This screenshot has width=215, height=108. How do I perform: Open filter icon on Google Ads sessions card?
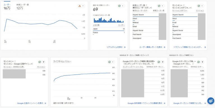(44, 62)
